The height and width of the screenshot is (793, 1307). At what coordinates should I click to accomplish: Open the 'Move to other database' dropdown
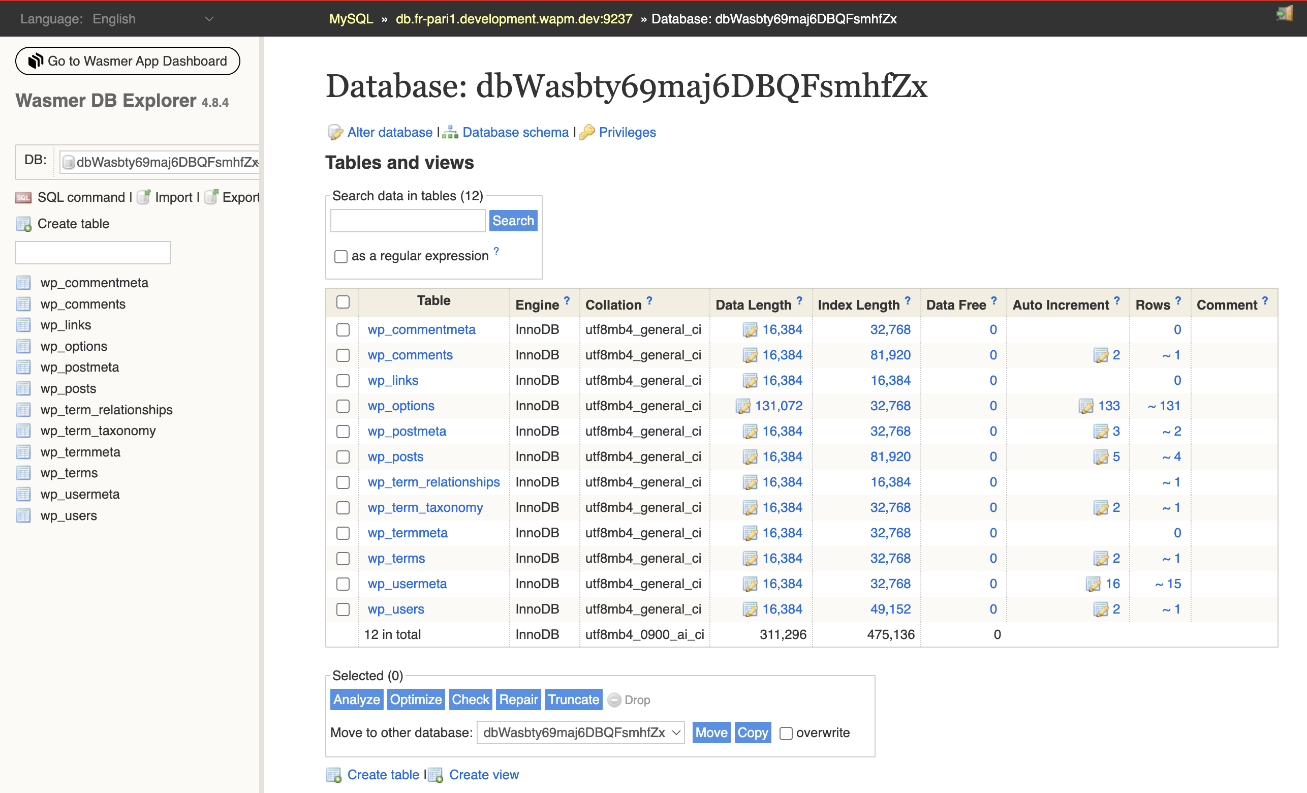click(580, 733)
